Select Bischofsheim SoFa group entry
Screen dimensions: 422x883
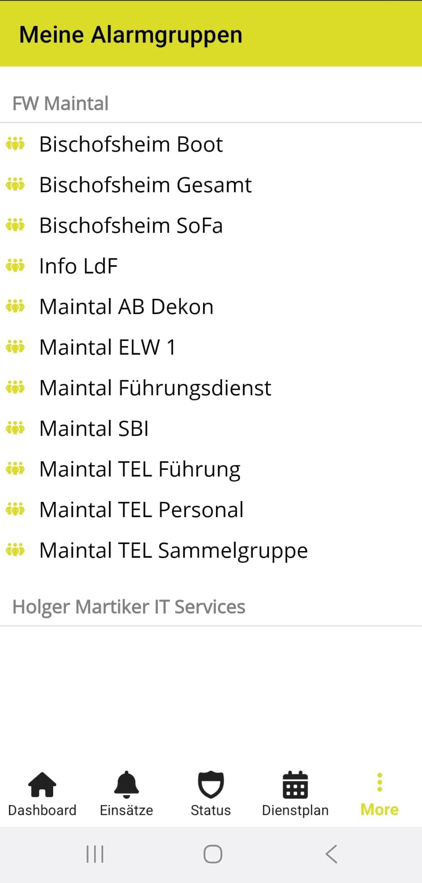click(131, 225)
